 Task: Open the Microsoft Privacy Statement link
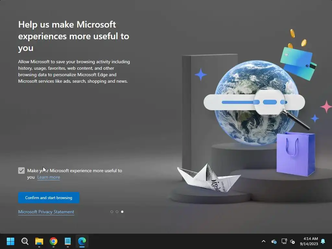46,212
